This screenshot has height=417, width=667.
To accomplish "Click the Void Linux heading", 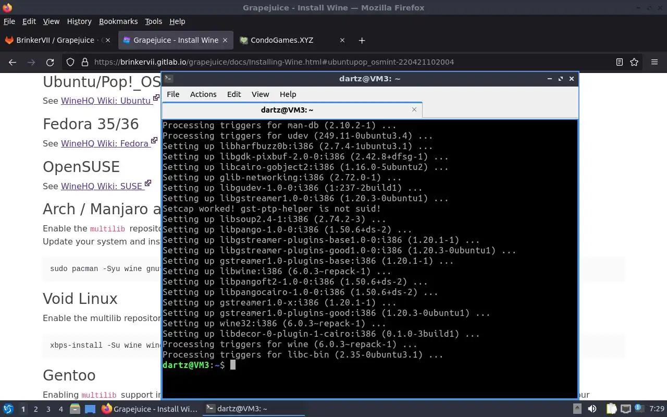I will point(80,299).
